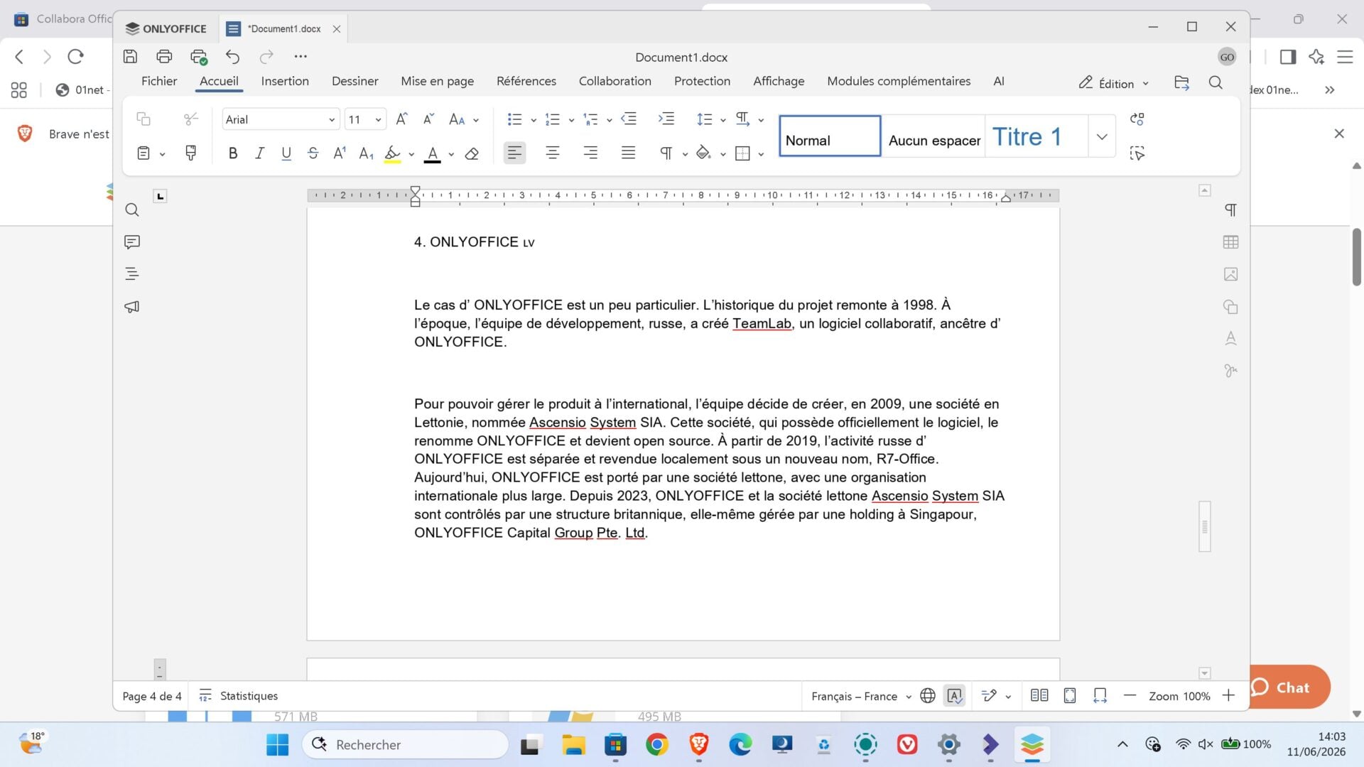Image resolution: width=1364 pixels, height=767 pixels.
Task: Apply subscript formatting
Action: coord(366,153)
